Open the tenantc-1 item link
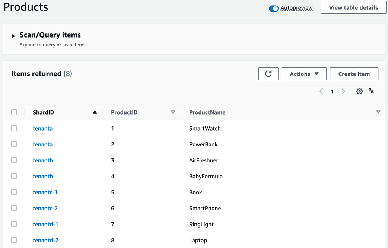The width and height of the screenshot is (388, 248). tap(45, 192)
